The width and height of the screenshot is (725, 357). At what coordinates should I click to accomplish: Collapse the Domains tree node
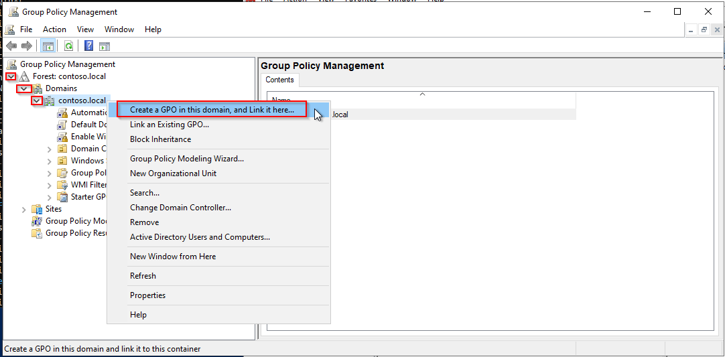pos(24,88)
